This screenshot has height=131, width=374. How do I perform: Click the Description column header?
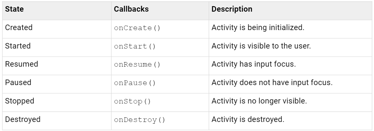(x=232, y=9)
